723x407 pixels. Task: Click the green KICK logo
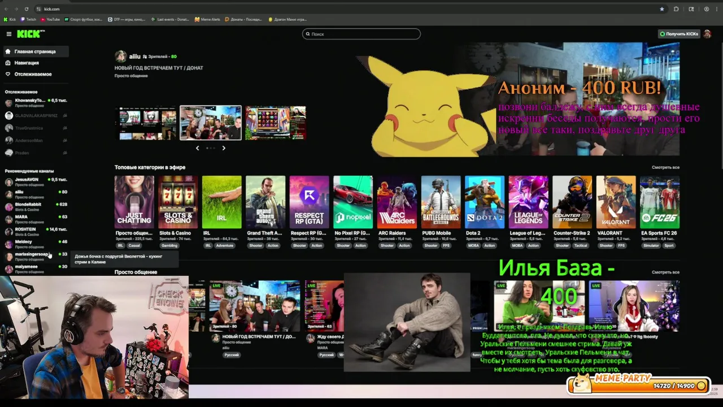point(31,34)
